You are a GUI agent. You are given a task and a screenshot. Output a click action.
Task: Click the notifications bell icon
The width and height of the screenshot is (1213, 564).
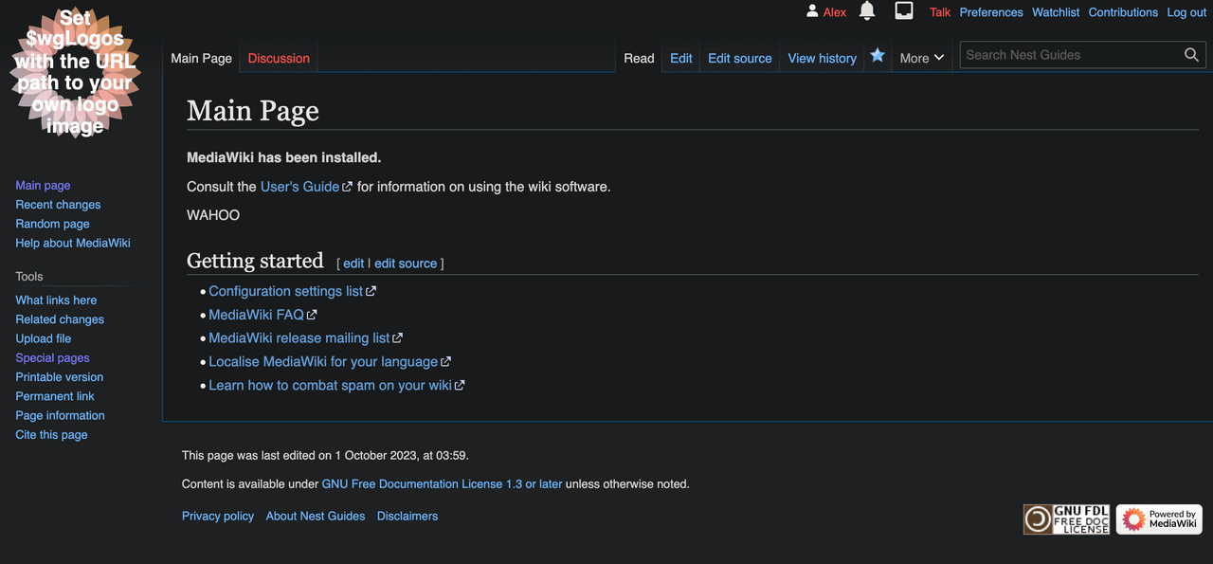pos(866,11)
